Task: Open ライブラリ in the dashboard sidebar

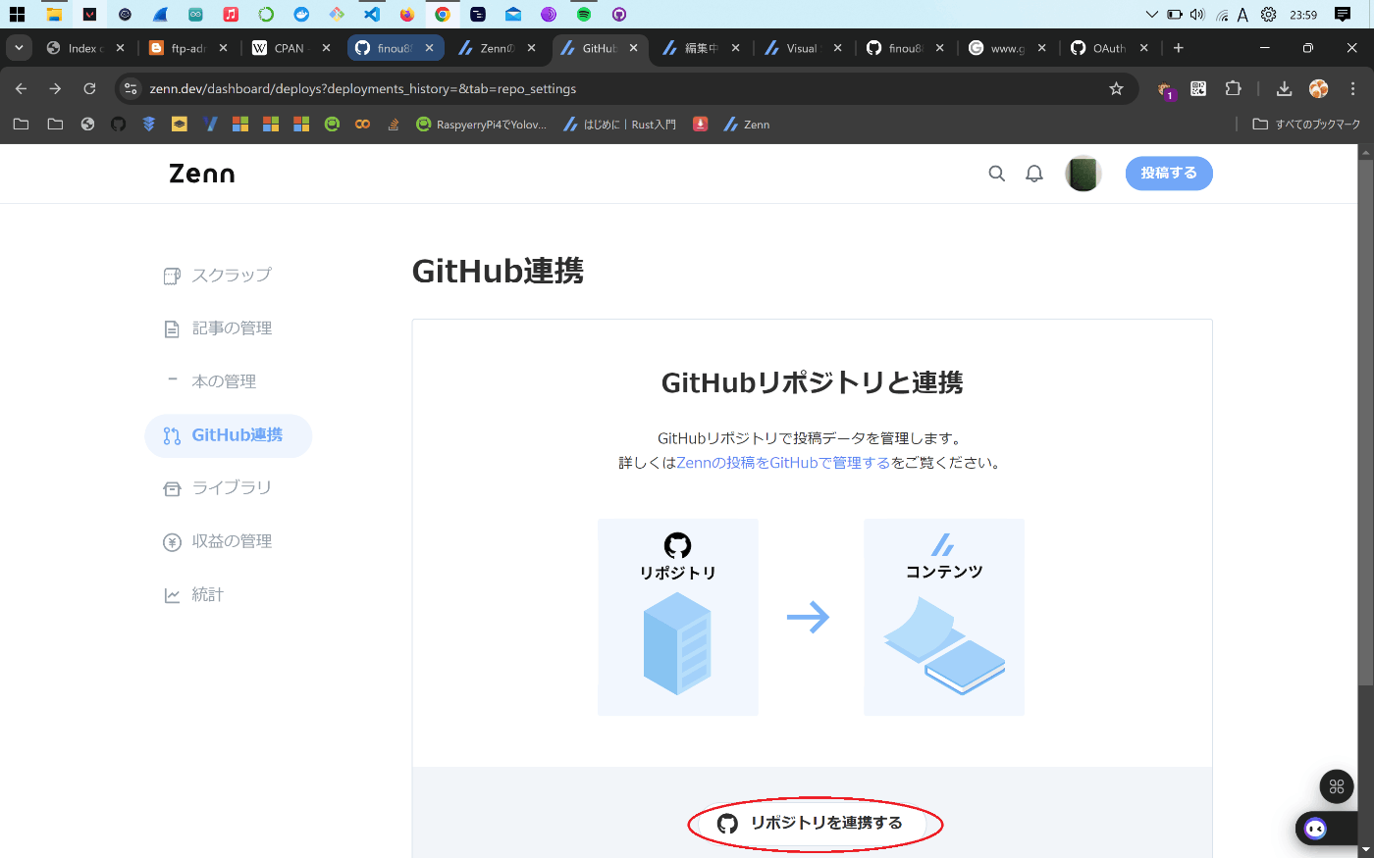Action: [217, 488]
